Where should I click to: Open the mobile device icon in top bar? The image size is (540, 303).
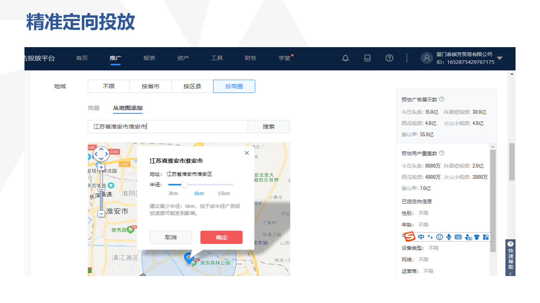(x=367, y=58)
